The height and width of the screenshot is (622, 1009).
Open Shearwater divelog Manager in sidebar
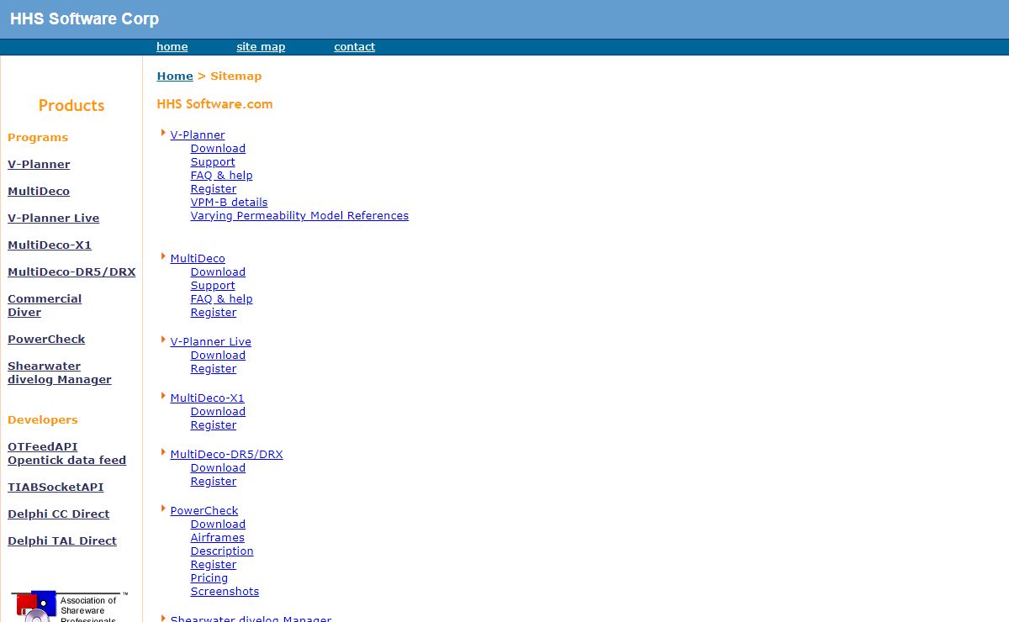(x=60, y=372)
